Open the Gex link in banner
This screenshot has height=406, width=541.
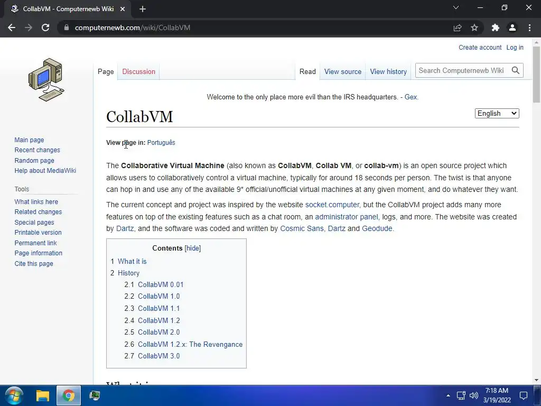point(411,97)
